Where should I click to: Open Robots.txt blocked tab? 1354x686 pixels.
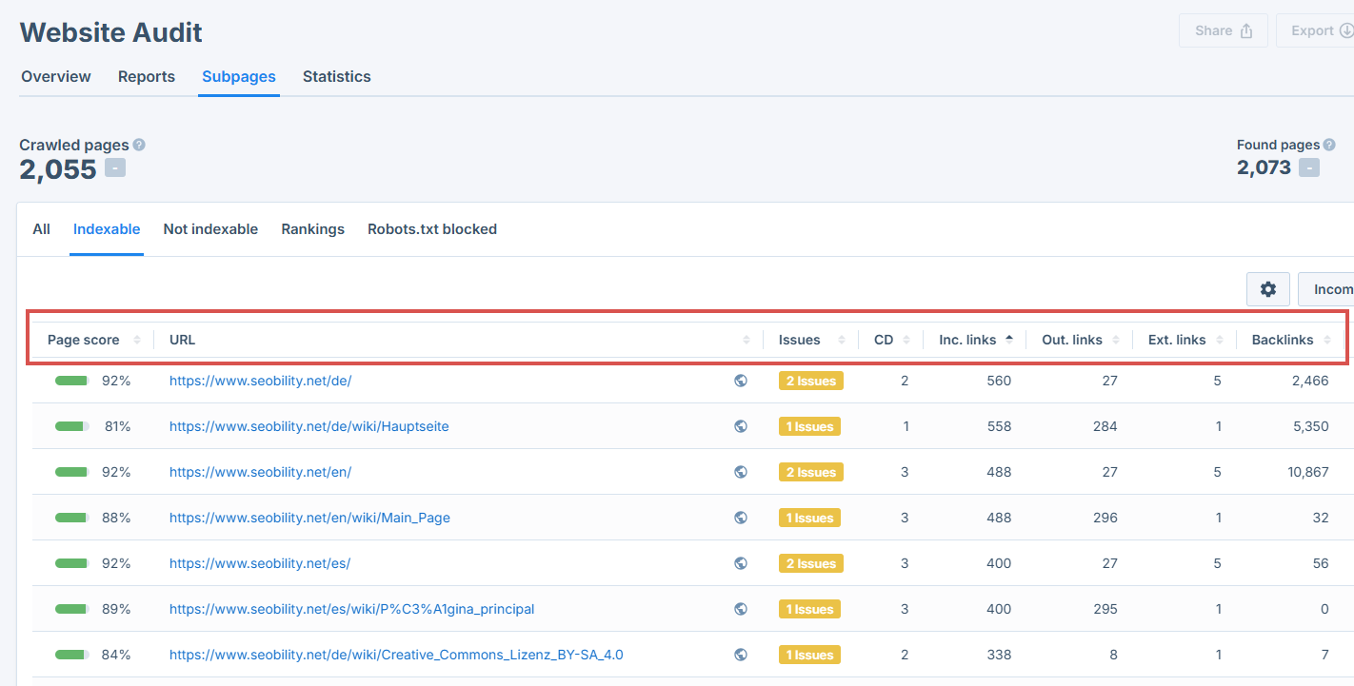(x=432, y=229)
